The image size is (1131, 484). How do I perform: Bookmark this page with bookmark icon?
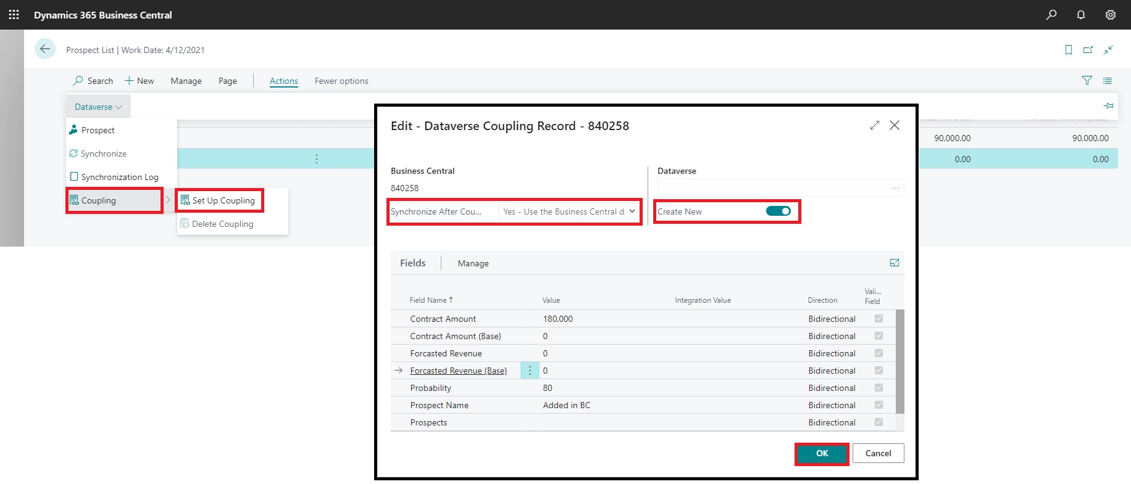click(x=1068, y=50)
